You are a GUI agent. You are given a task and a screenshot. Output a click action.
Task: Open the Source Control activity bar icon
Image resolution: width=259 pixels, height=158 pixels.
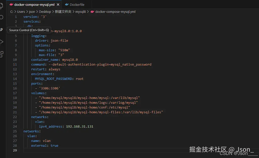click(x=1, y=30)
